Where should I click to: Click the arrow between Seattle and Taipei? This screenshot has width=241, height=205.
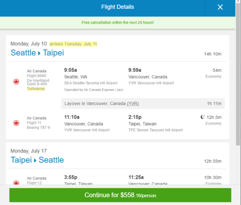tap(39, 53)
